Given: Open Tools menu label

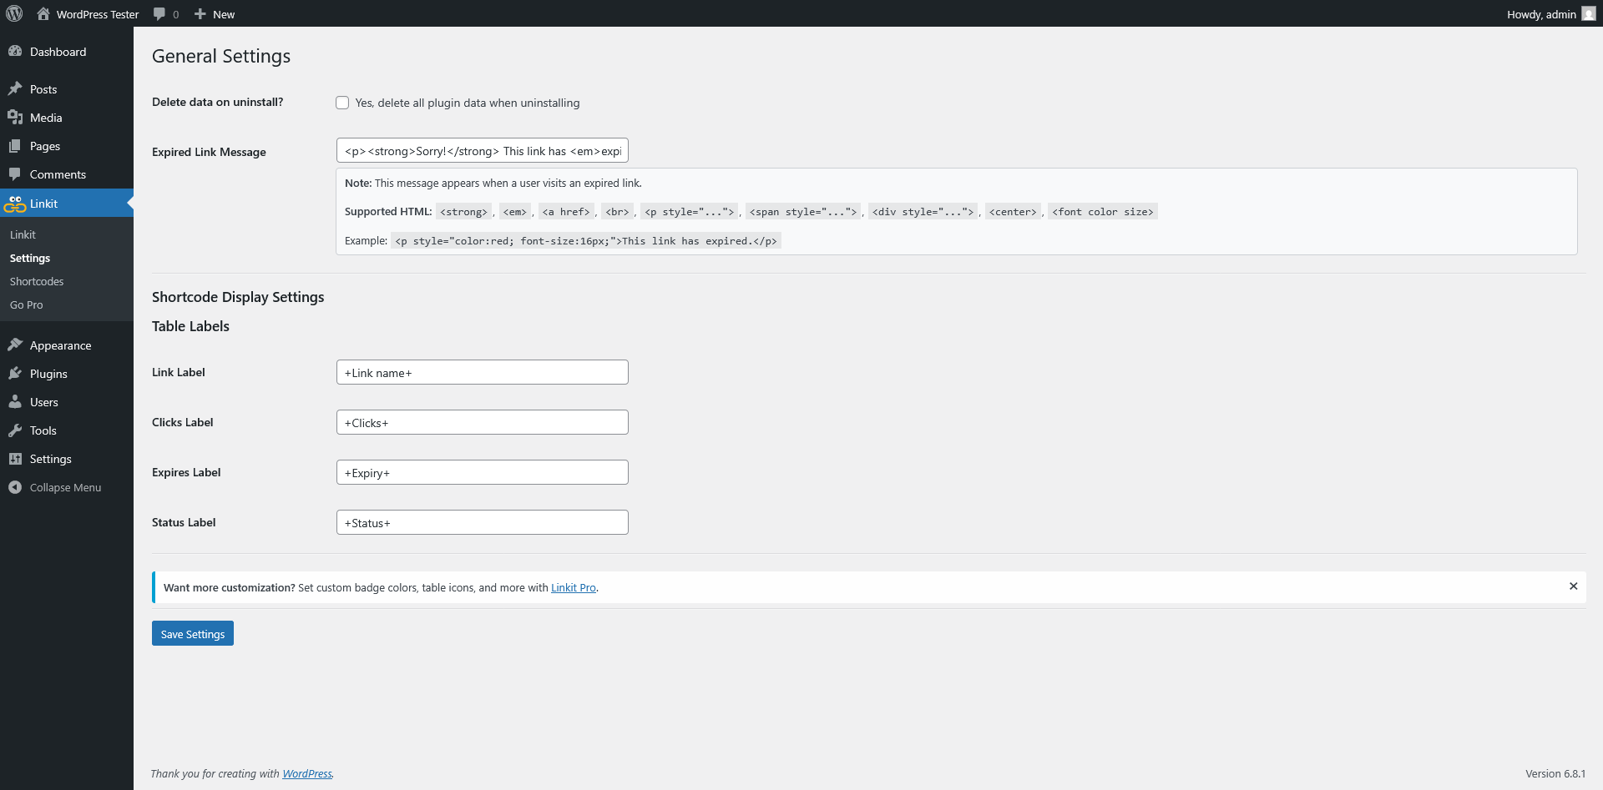Looking at the screenshot, I should (x=43, y=430).
